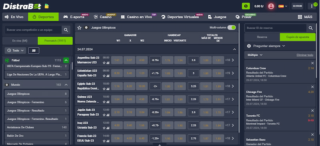Viewport: 320px width, 146px height.
Task: Open the Casino menu item
Action: (103, 17)
